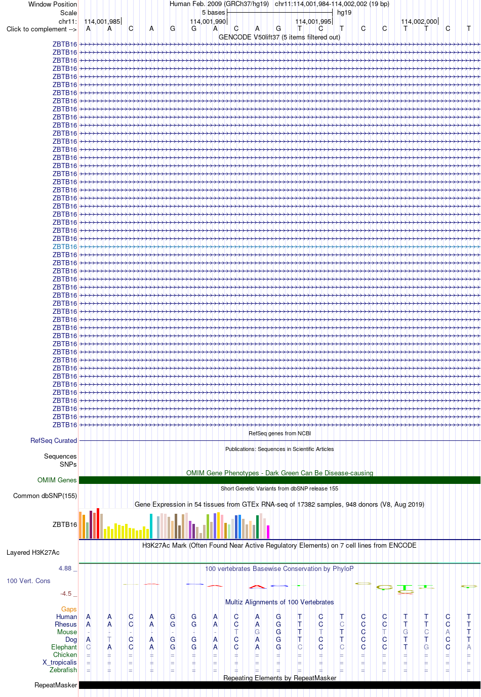
Task: Click the 114,001,985 position marker
Action: [102, 21]
